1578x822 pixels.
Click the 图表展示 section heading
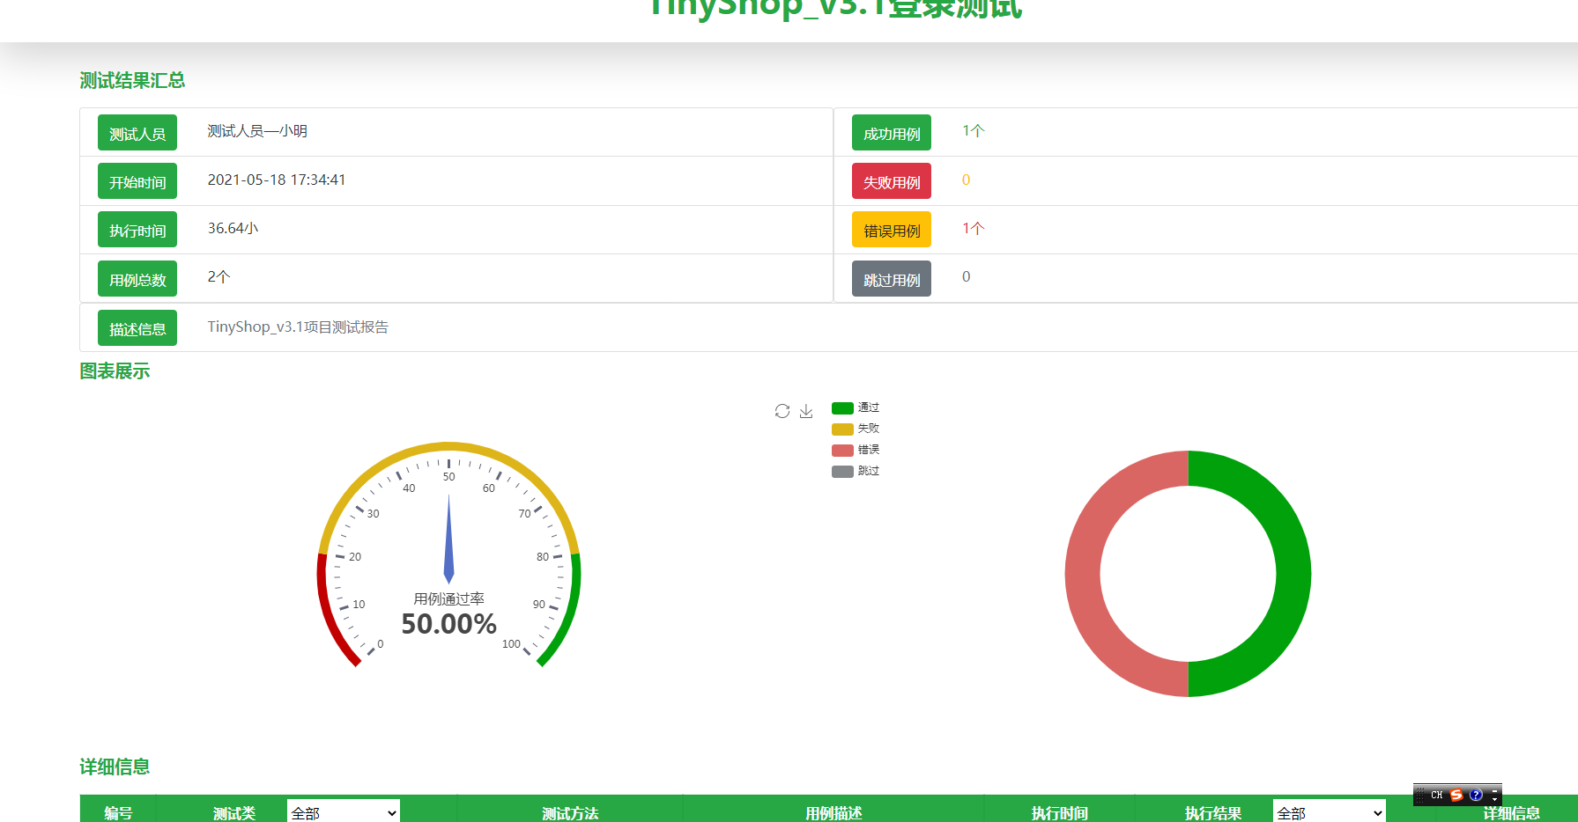click(x=115, y=371)
